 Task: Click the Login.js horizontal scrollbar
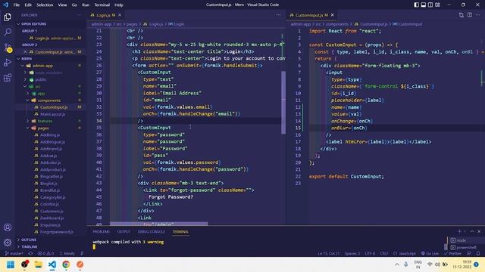click(x=159, y=224)
